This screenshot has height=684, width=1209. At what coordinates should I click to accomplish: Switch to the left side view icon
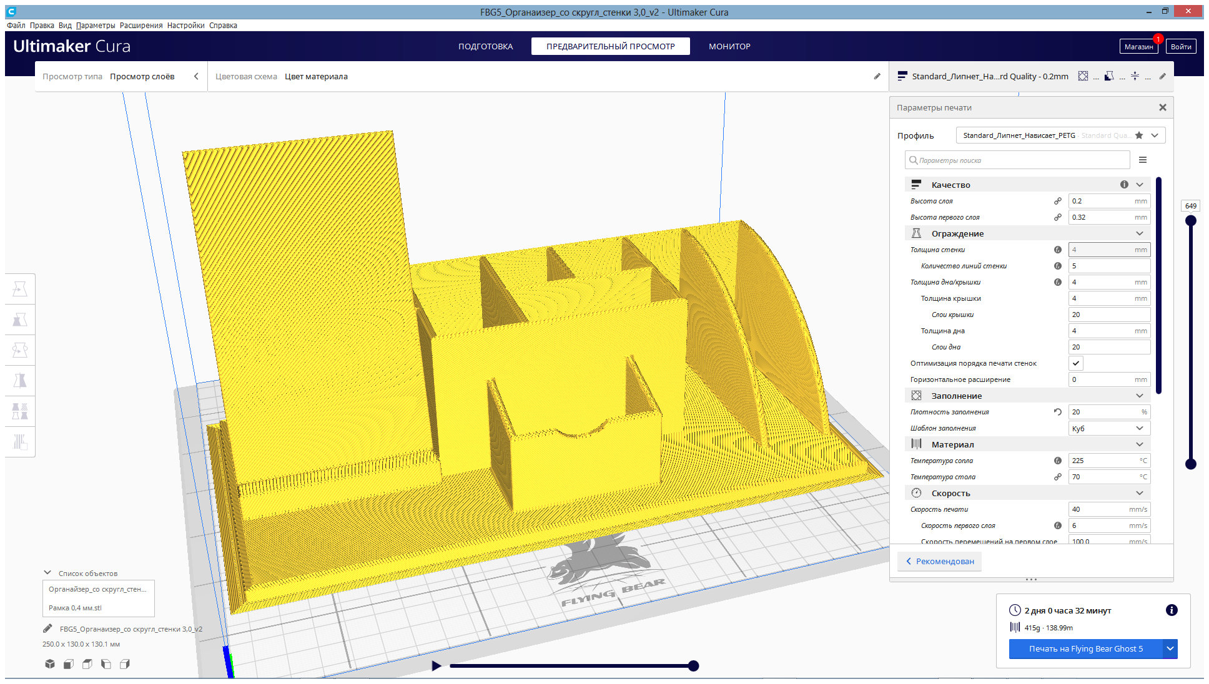click(106, 664)
